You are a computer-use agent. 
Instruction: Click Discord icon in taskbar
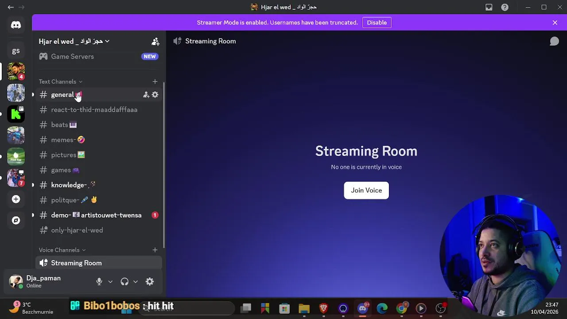tap(362, 308)
